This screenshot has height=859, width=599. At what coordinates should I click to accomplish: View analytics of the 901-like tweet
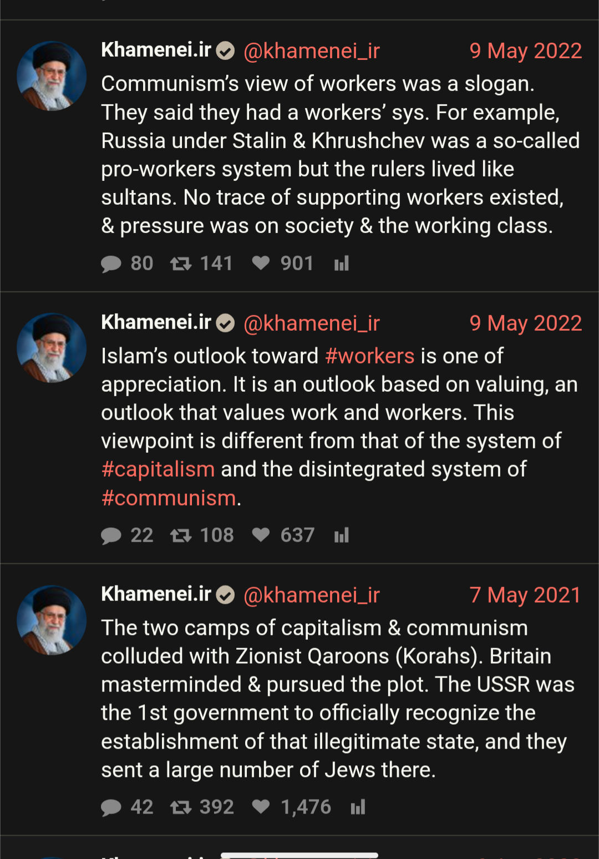342,264
